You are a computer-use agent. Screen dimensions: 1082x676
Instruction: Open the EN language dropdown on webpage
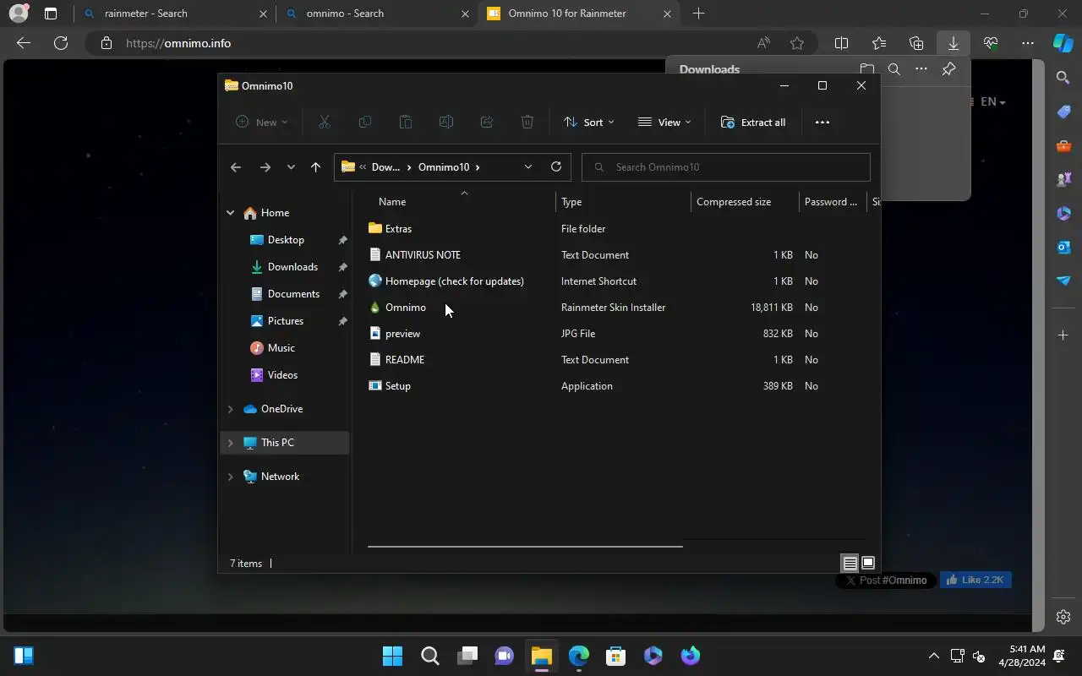(x=992, y=101)
